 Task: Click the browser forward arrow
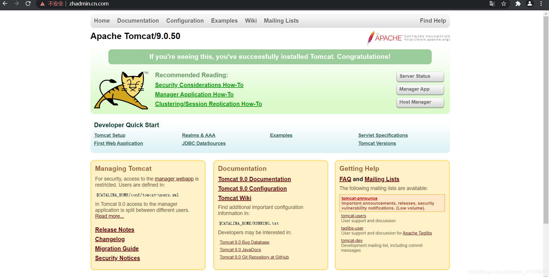(x=16, y=4)
